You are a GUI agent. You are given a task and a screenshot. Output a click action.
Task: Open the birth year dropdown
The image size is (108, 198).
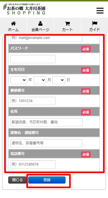coord(19,80)
